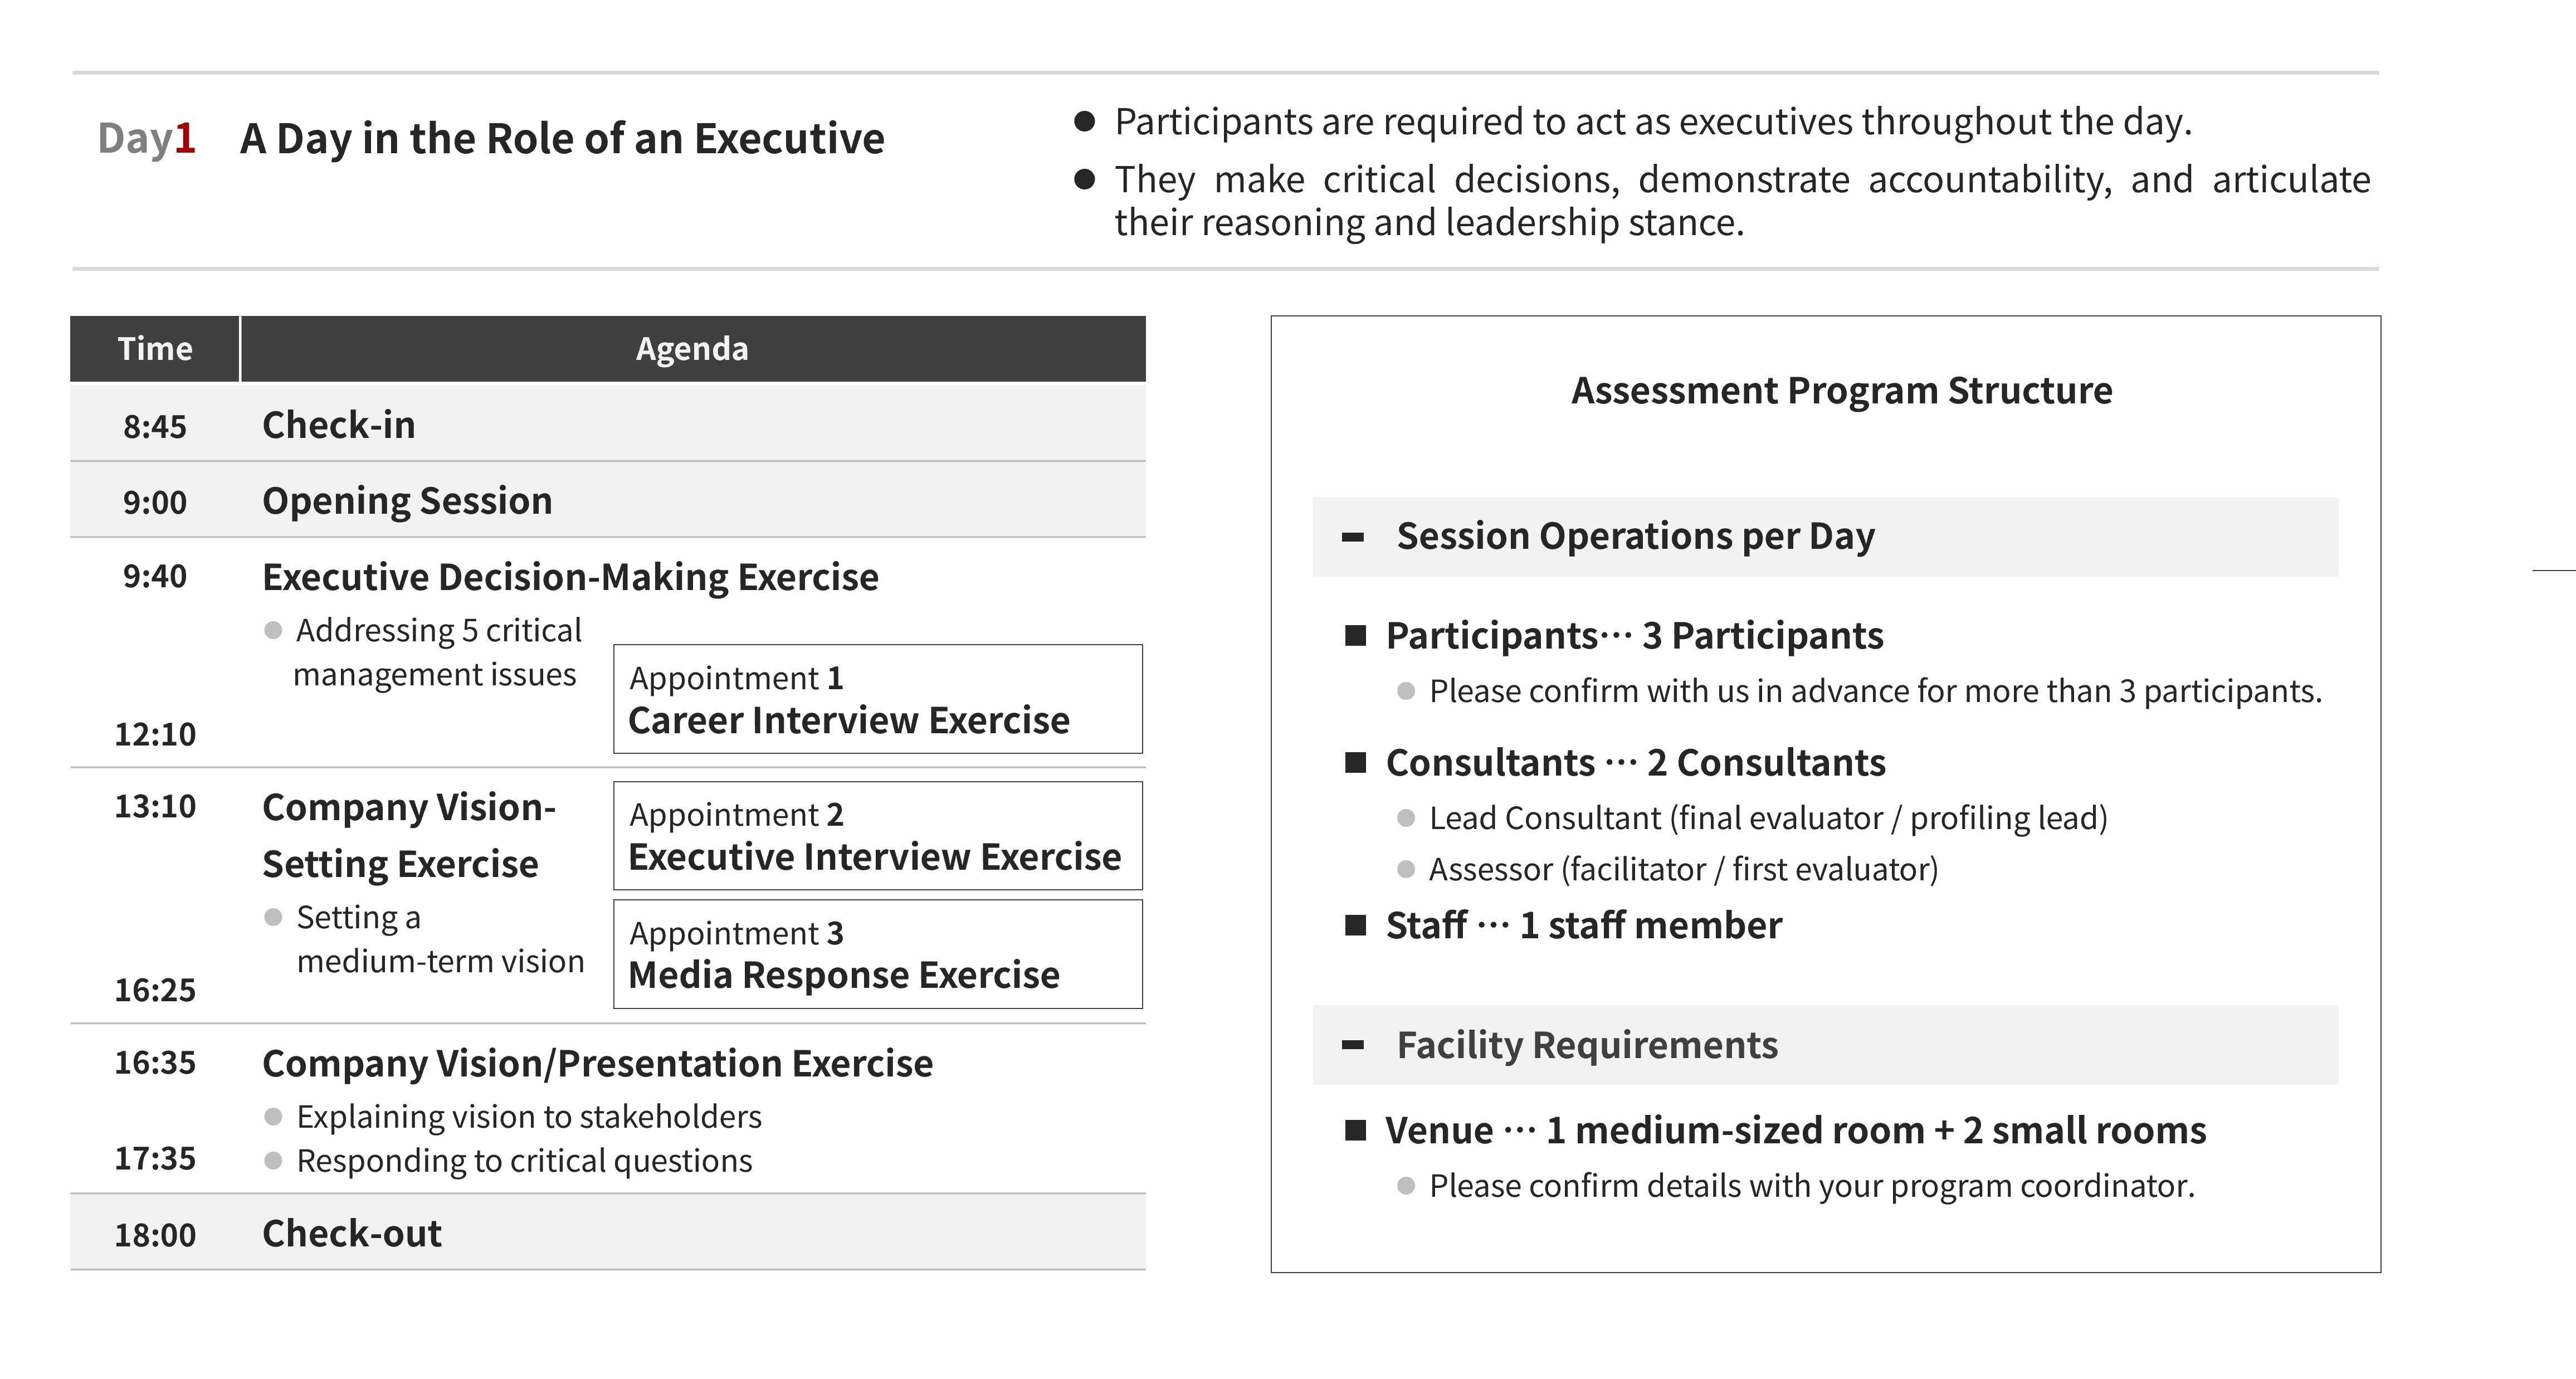The width and height of the screenshot is (2576, 1379).
Task: Click the gray bullet before Assessor
Action: click(x=1406, y=870)
